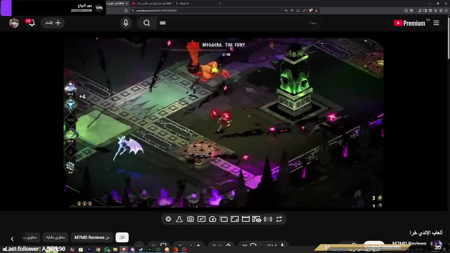Click the pop-out window icon in the player toolbar
This screenshot has width=450, height=253.
click(224, 219)
